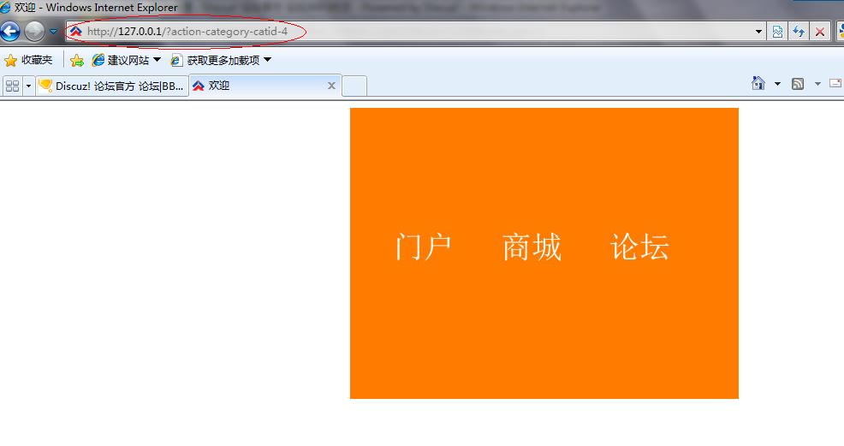Viewport: 844px width, 446px height.
Task: Click the site favicon in the address bar
Action: coord(76,32)
